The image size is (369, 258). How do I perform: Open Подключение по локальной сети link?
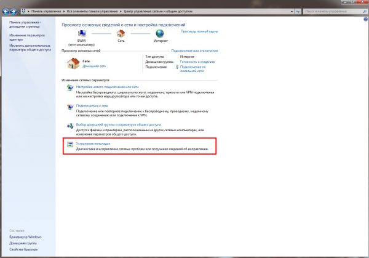(192, 69)
